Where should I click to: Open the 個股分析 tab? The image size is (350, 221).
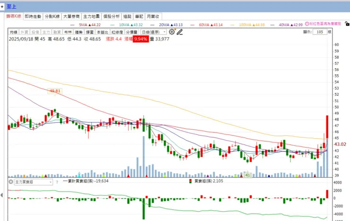tap(111, 17)
